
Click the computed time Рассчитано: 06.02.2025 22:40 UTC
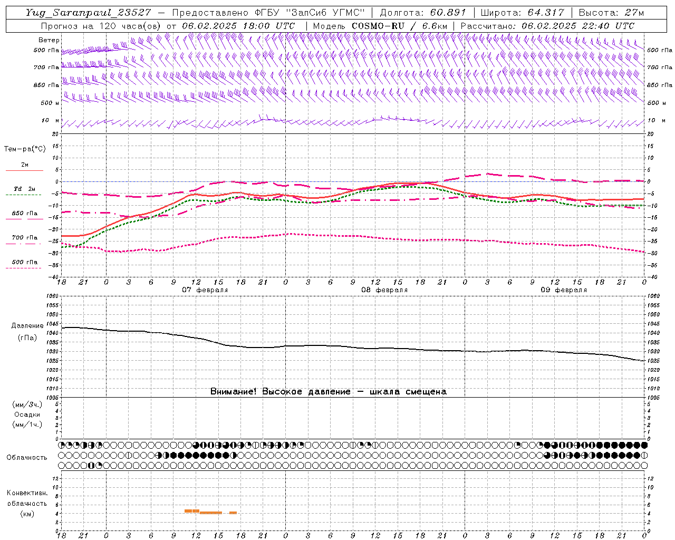tap(547, 25)
